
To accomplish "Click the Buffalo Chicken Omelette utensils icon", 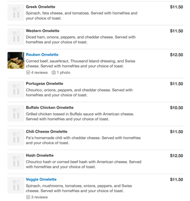I will point(16,113).
